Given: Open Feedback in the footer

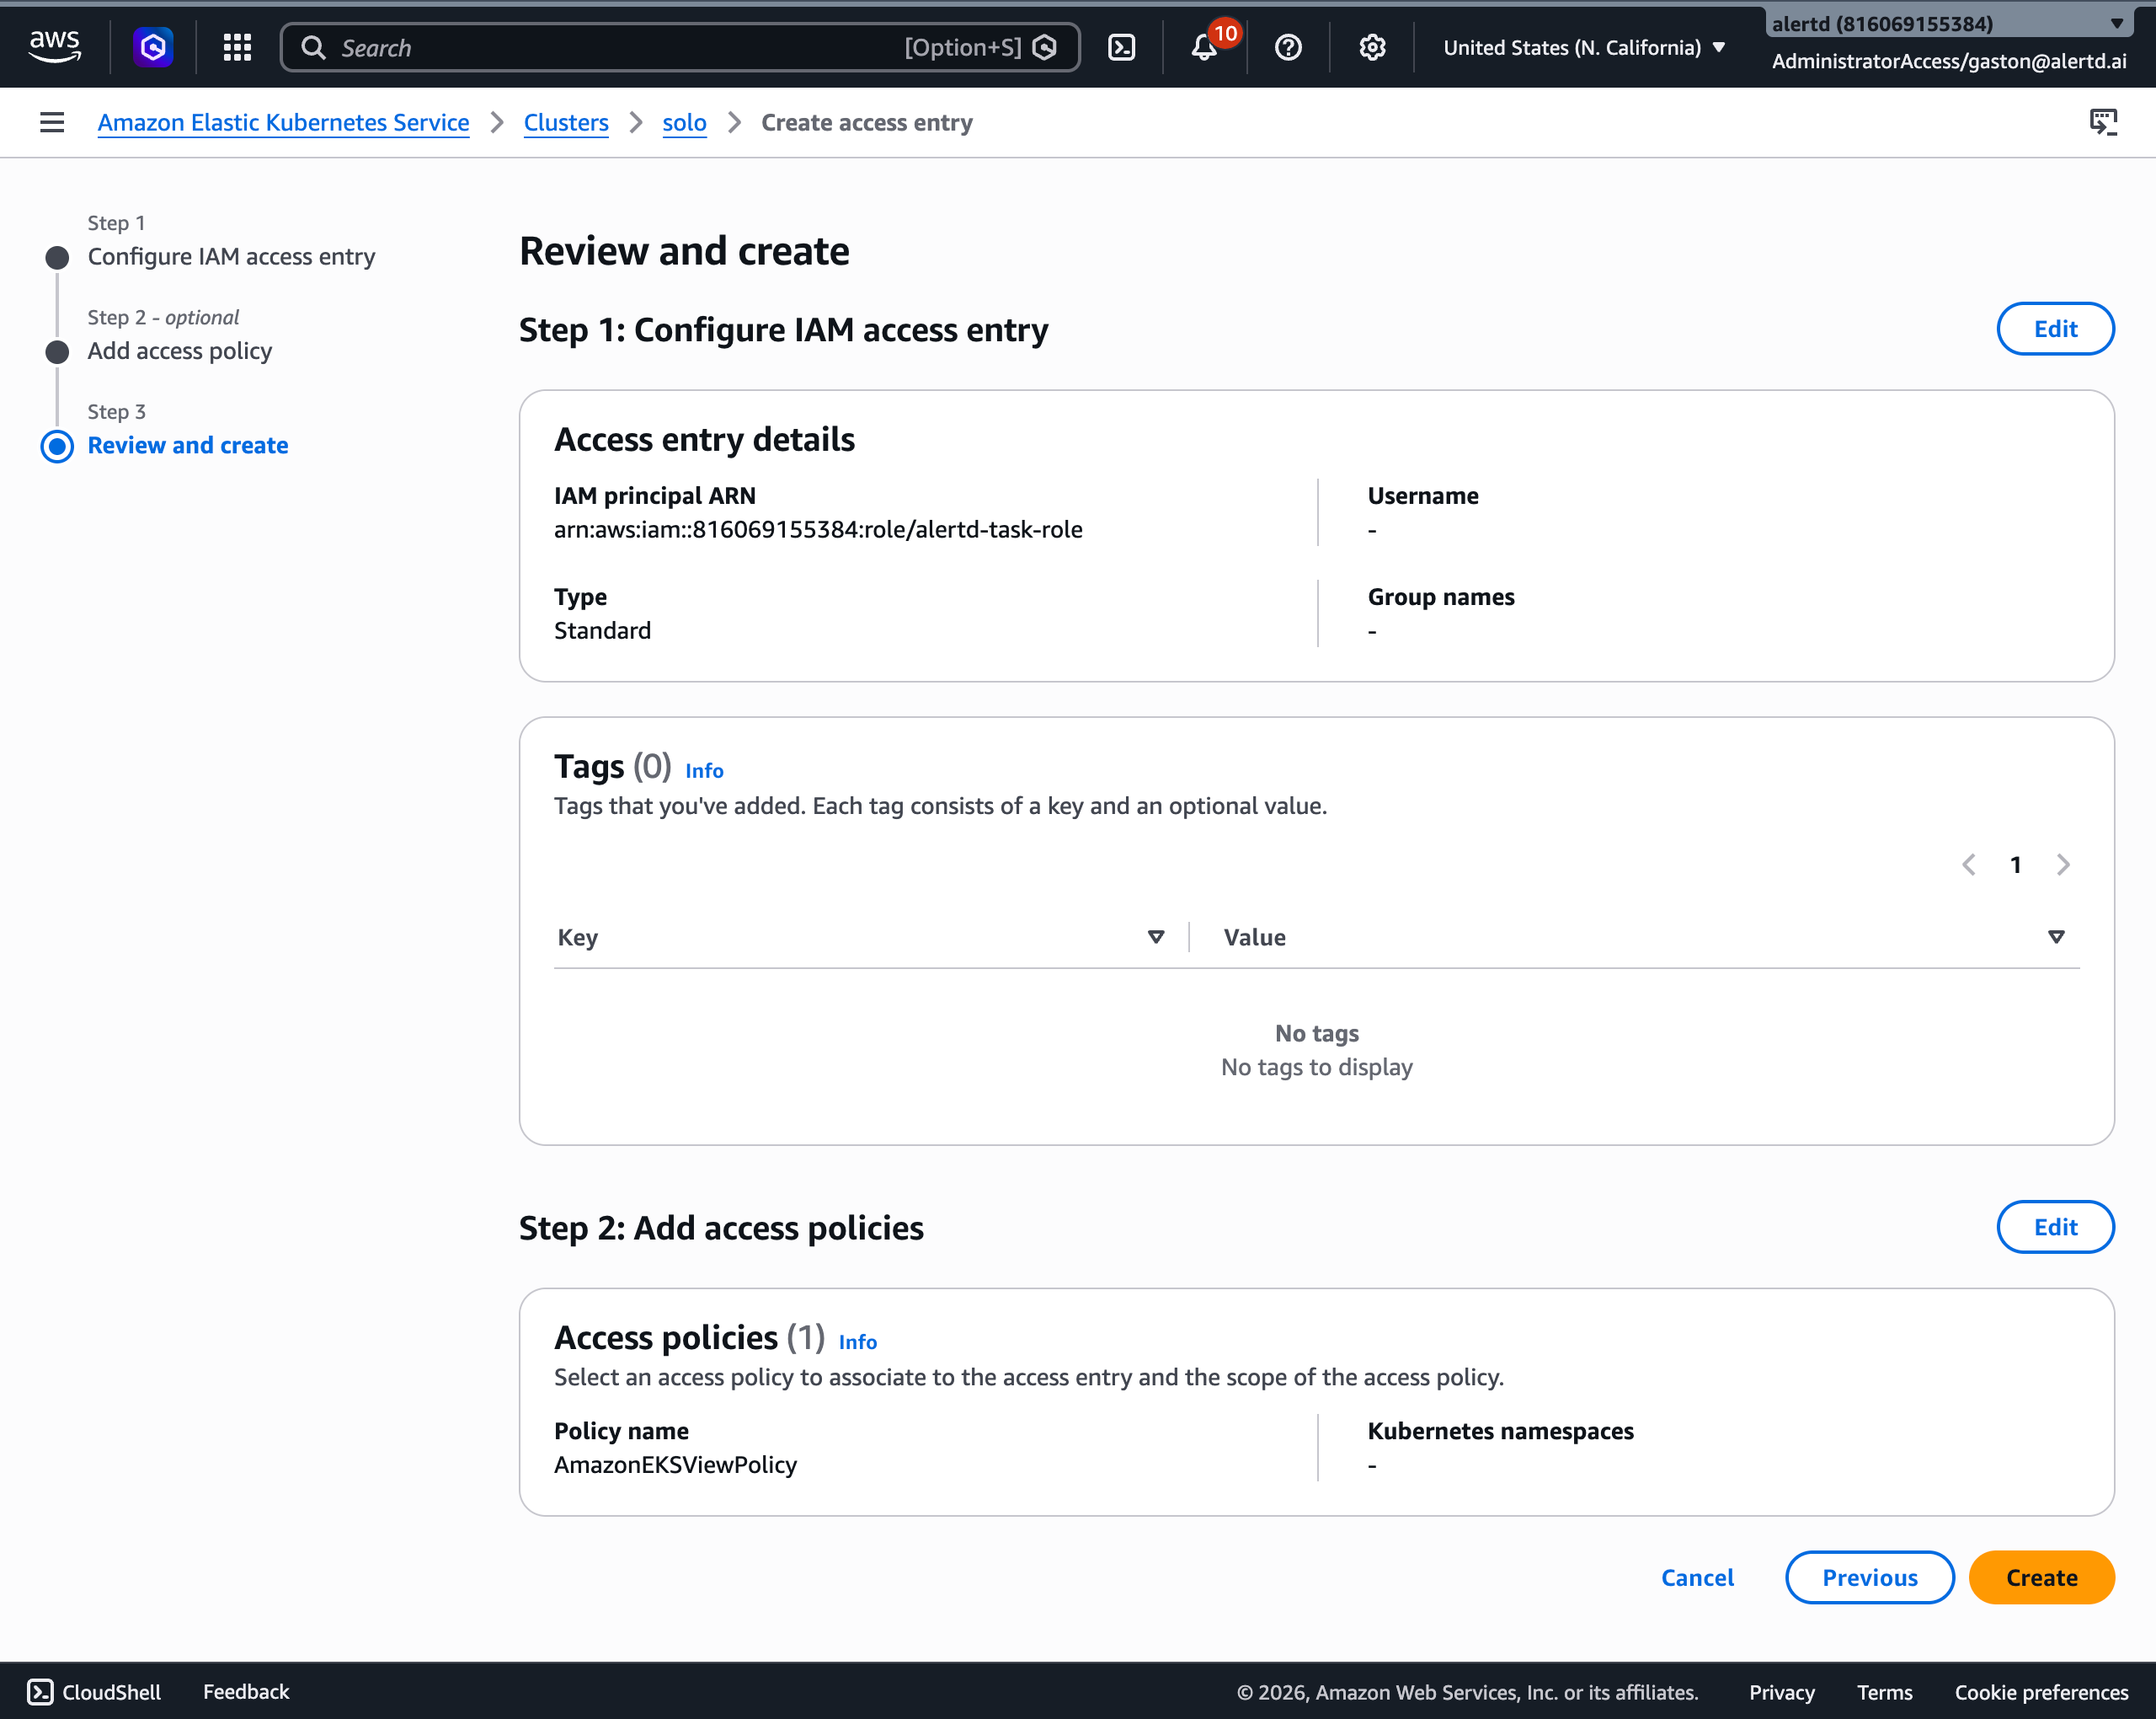Looking at the screenshot, I should 246,1691.
